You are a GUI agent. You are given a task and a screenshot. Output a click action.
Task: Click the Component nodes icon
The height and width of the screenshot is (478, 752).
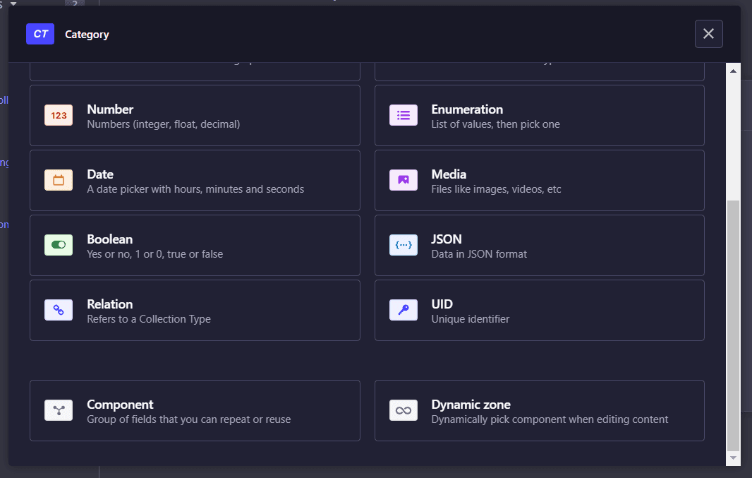click(59, 410)
